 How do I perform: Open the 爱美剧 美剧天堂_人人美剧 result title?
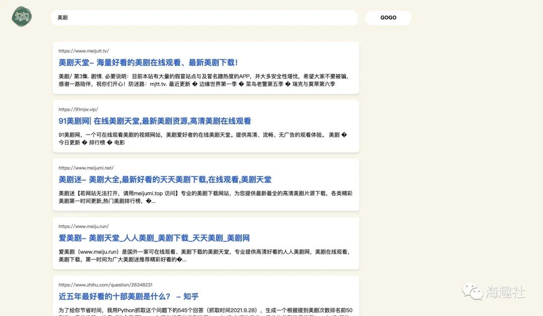[x=154, y=239]
